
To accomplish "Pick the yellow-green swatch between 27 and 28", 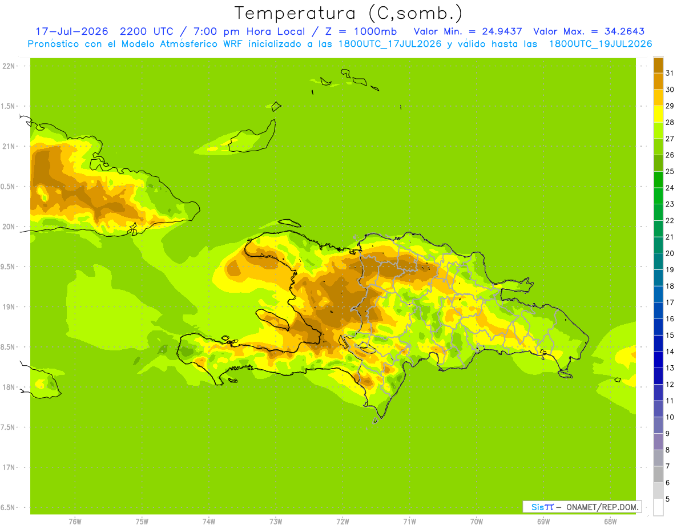I will pyautogui.click(x=658, y=131).
